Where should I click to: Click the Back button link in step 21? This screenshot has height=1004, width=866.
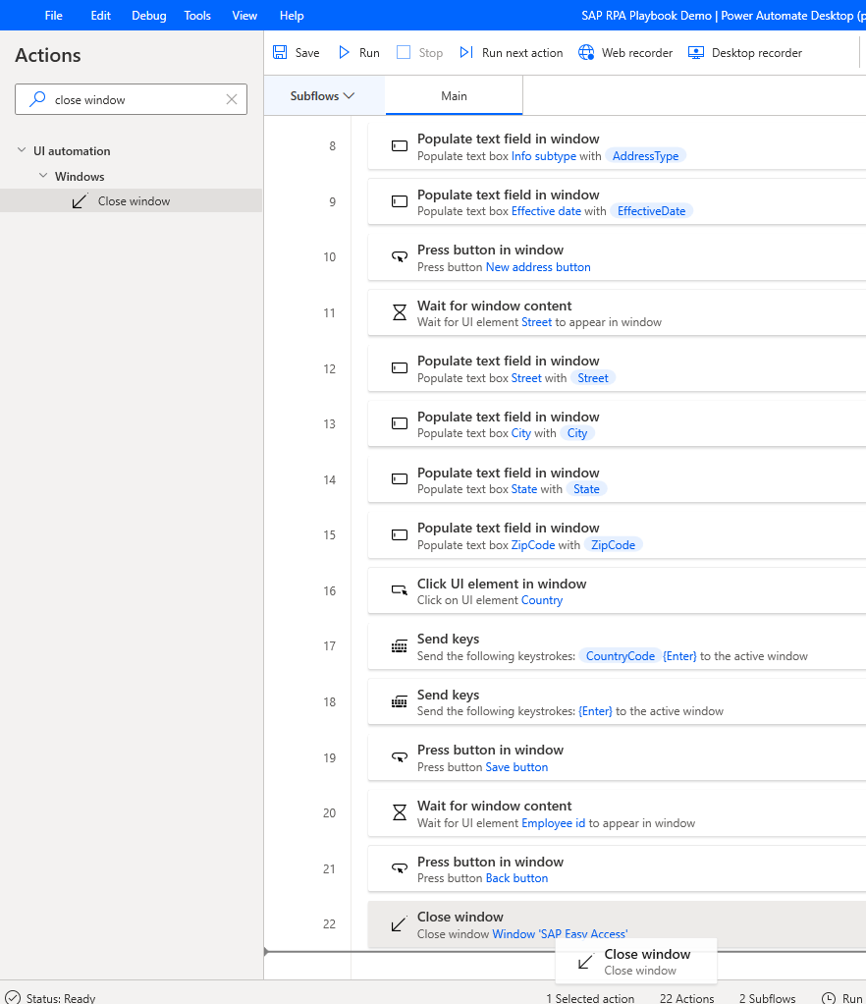click(x=516, y=878)
